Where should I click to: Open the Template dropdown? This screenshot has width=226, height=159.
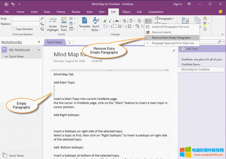pyautogui.click(x=85, y=24)
